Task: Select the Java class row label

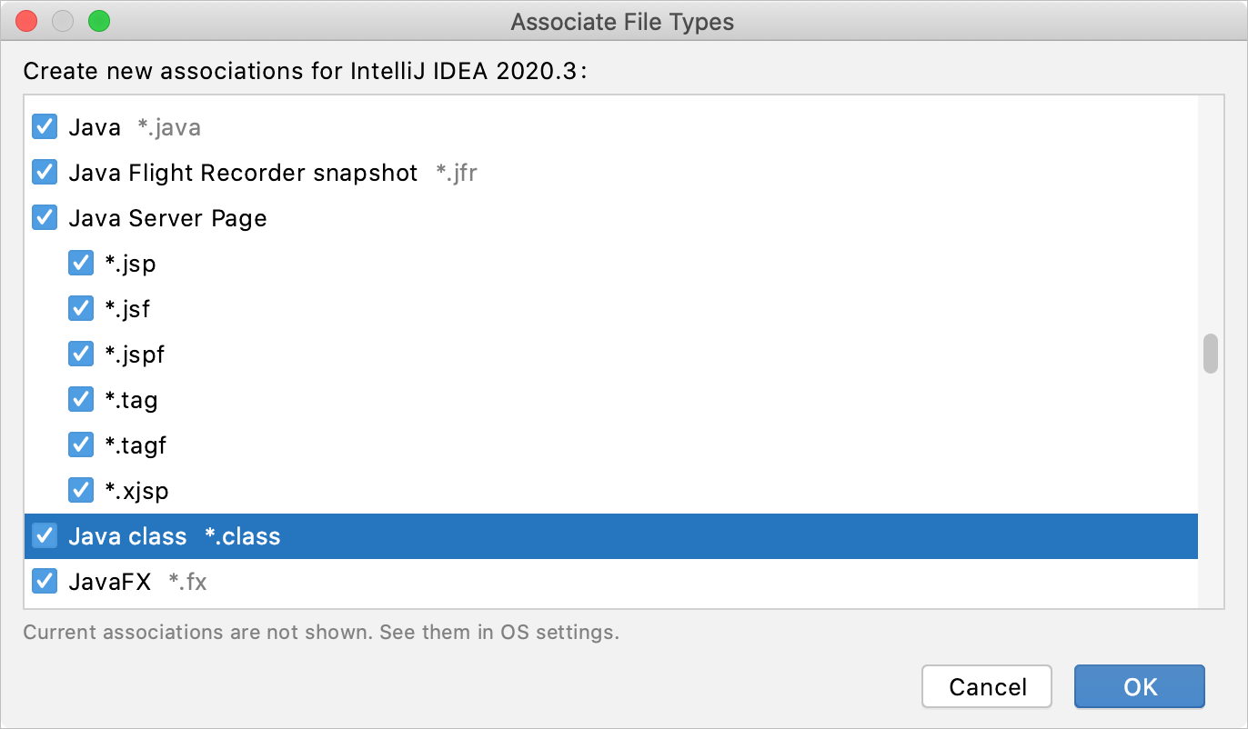Action: coord(127,536)
